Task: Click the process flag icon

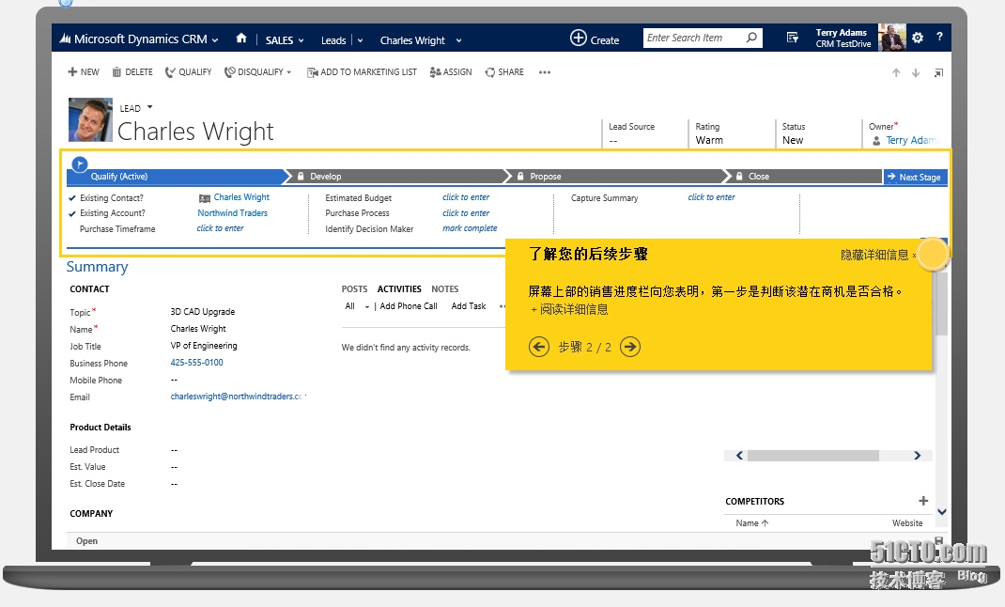Action: [80, 164]
